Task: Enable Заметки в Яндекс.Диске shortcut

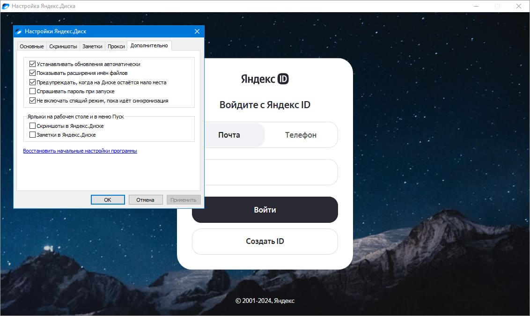Action: tap(32, 135)
